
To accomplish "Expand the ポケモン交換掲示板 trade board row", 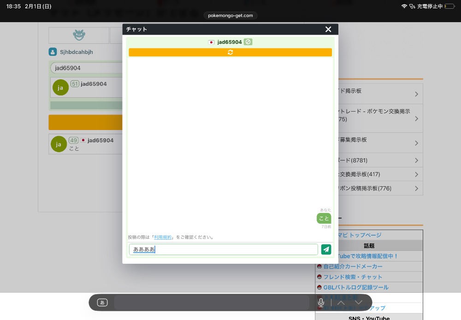I will 416,119.
